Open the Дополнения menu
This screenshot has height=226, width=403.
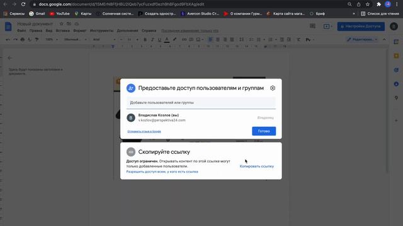coord(127,31)
